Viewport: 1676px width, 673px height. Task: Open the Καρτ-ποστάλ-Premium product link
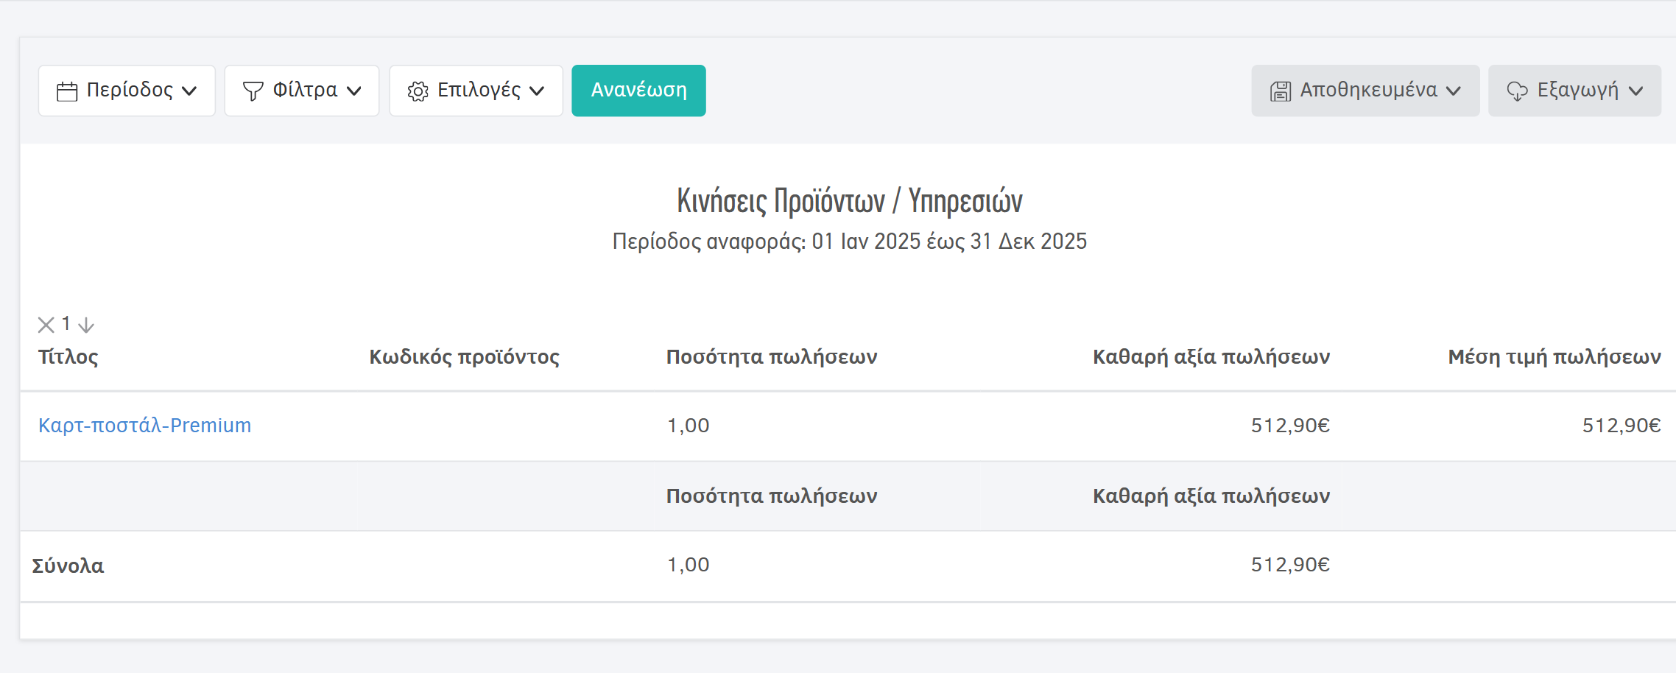[145, 426]
